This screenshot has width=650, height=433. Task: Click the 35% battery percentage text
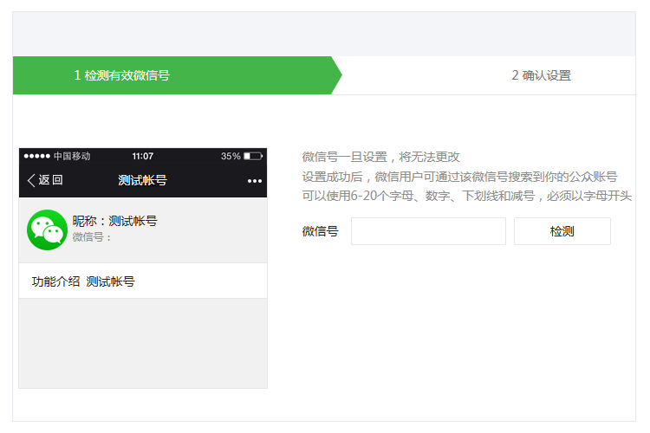[x=231, y=156]
